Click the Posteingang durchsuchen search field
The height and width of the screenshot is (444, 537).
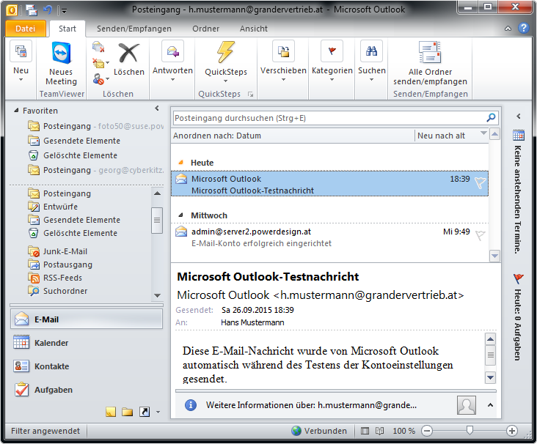click(328, 118)
